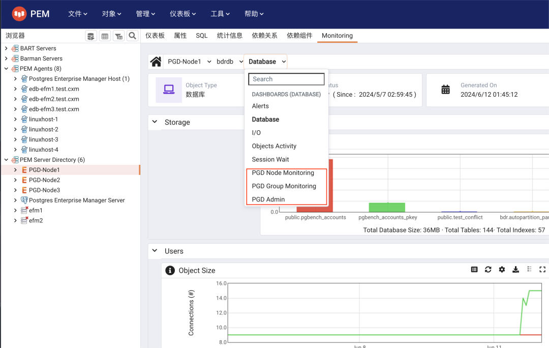Switch to the 依赖组件 tab
Screen dimensions: 549x348
click(300, 36)
